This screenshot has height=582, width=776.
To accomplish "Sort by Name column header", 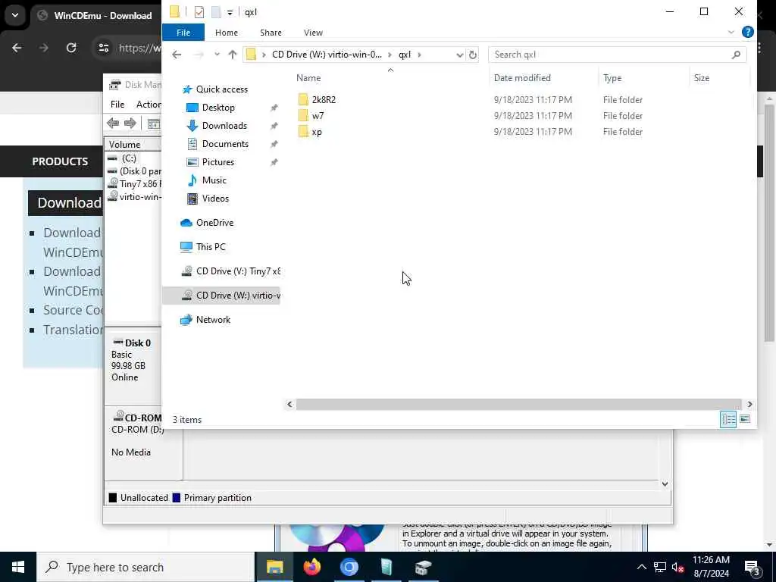I will click(x=308, y=78).
